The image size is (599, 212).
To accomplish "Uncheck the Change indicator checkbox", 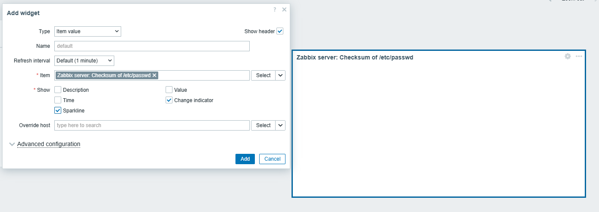I will click(169, 100).
